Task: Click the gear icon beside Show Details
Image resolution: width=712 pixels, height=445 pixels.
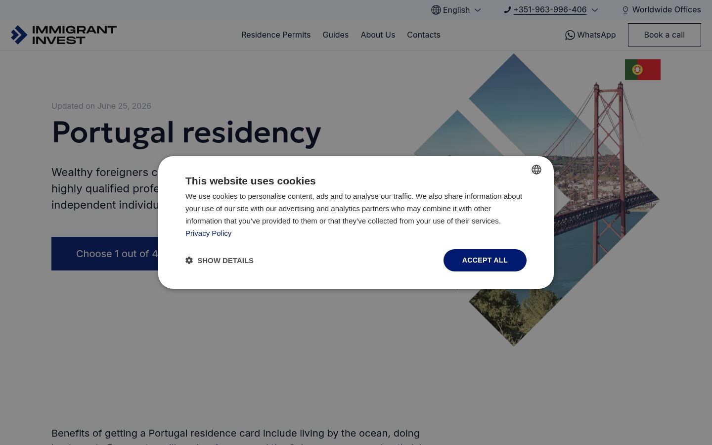Action: pos(189,260)
